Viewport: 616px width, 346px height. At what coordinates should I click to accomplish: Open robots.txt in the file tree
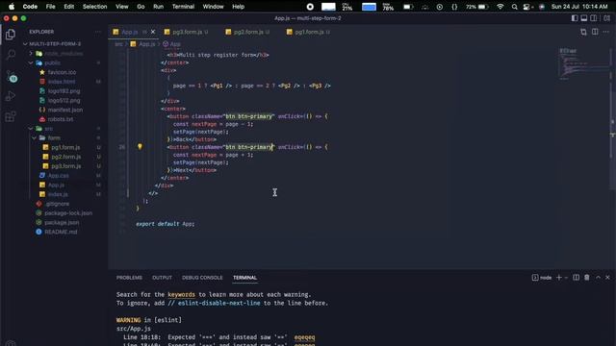61,119
